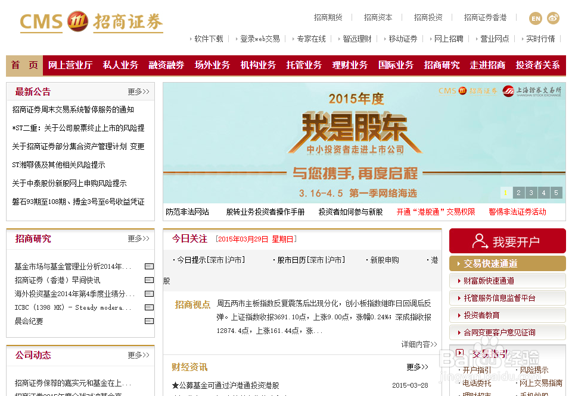Expand the 投资者教育 entry
572x396 pixels.
(508, 315)
